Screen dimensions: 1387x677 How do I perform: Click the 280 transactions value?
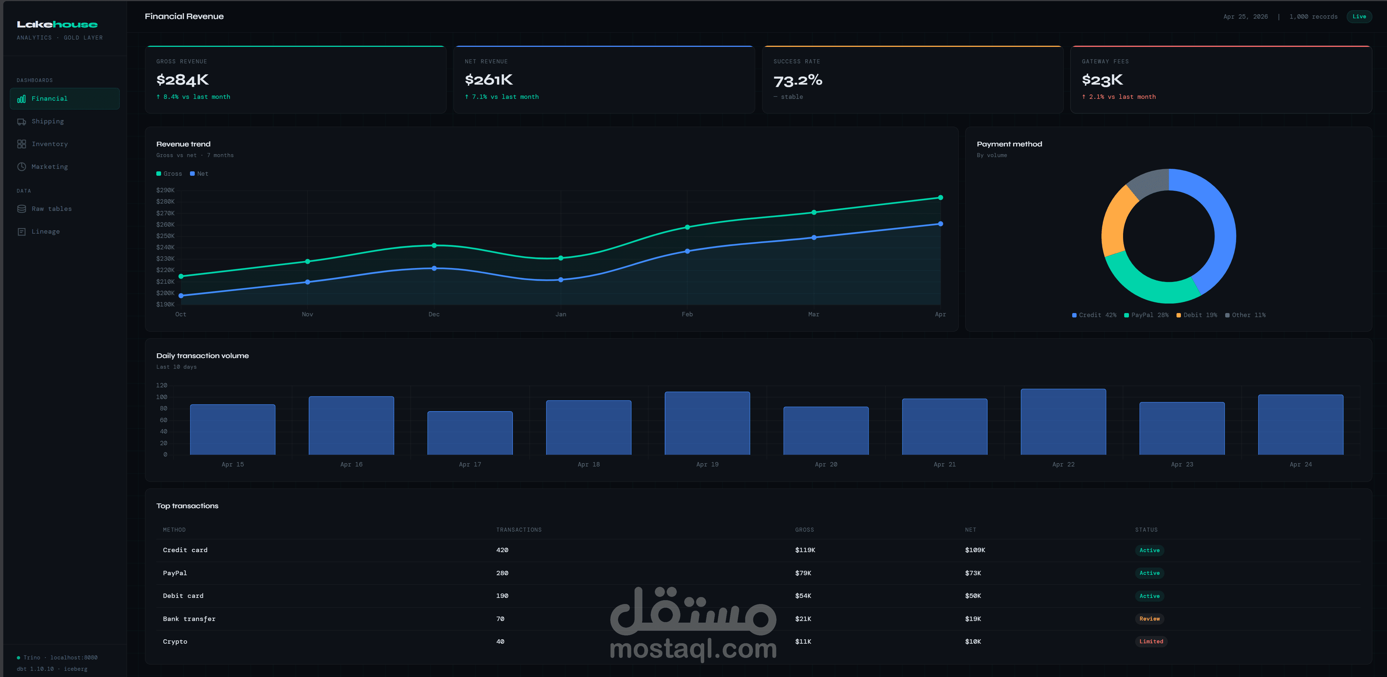coord(502,573)
